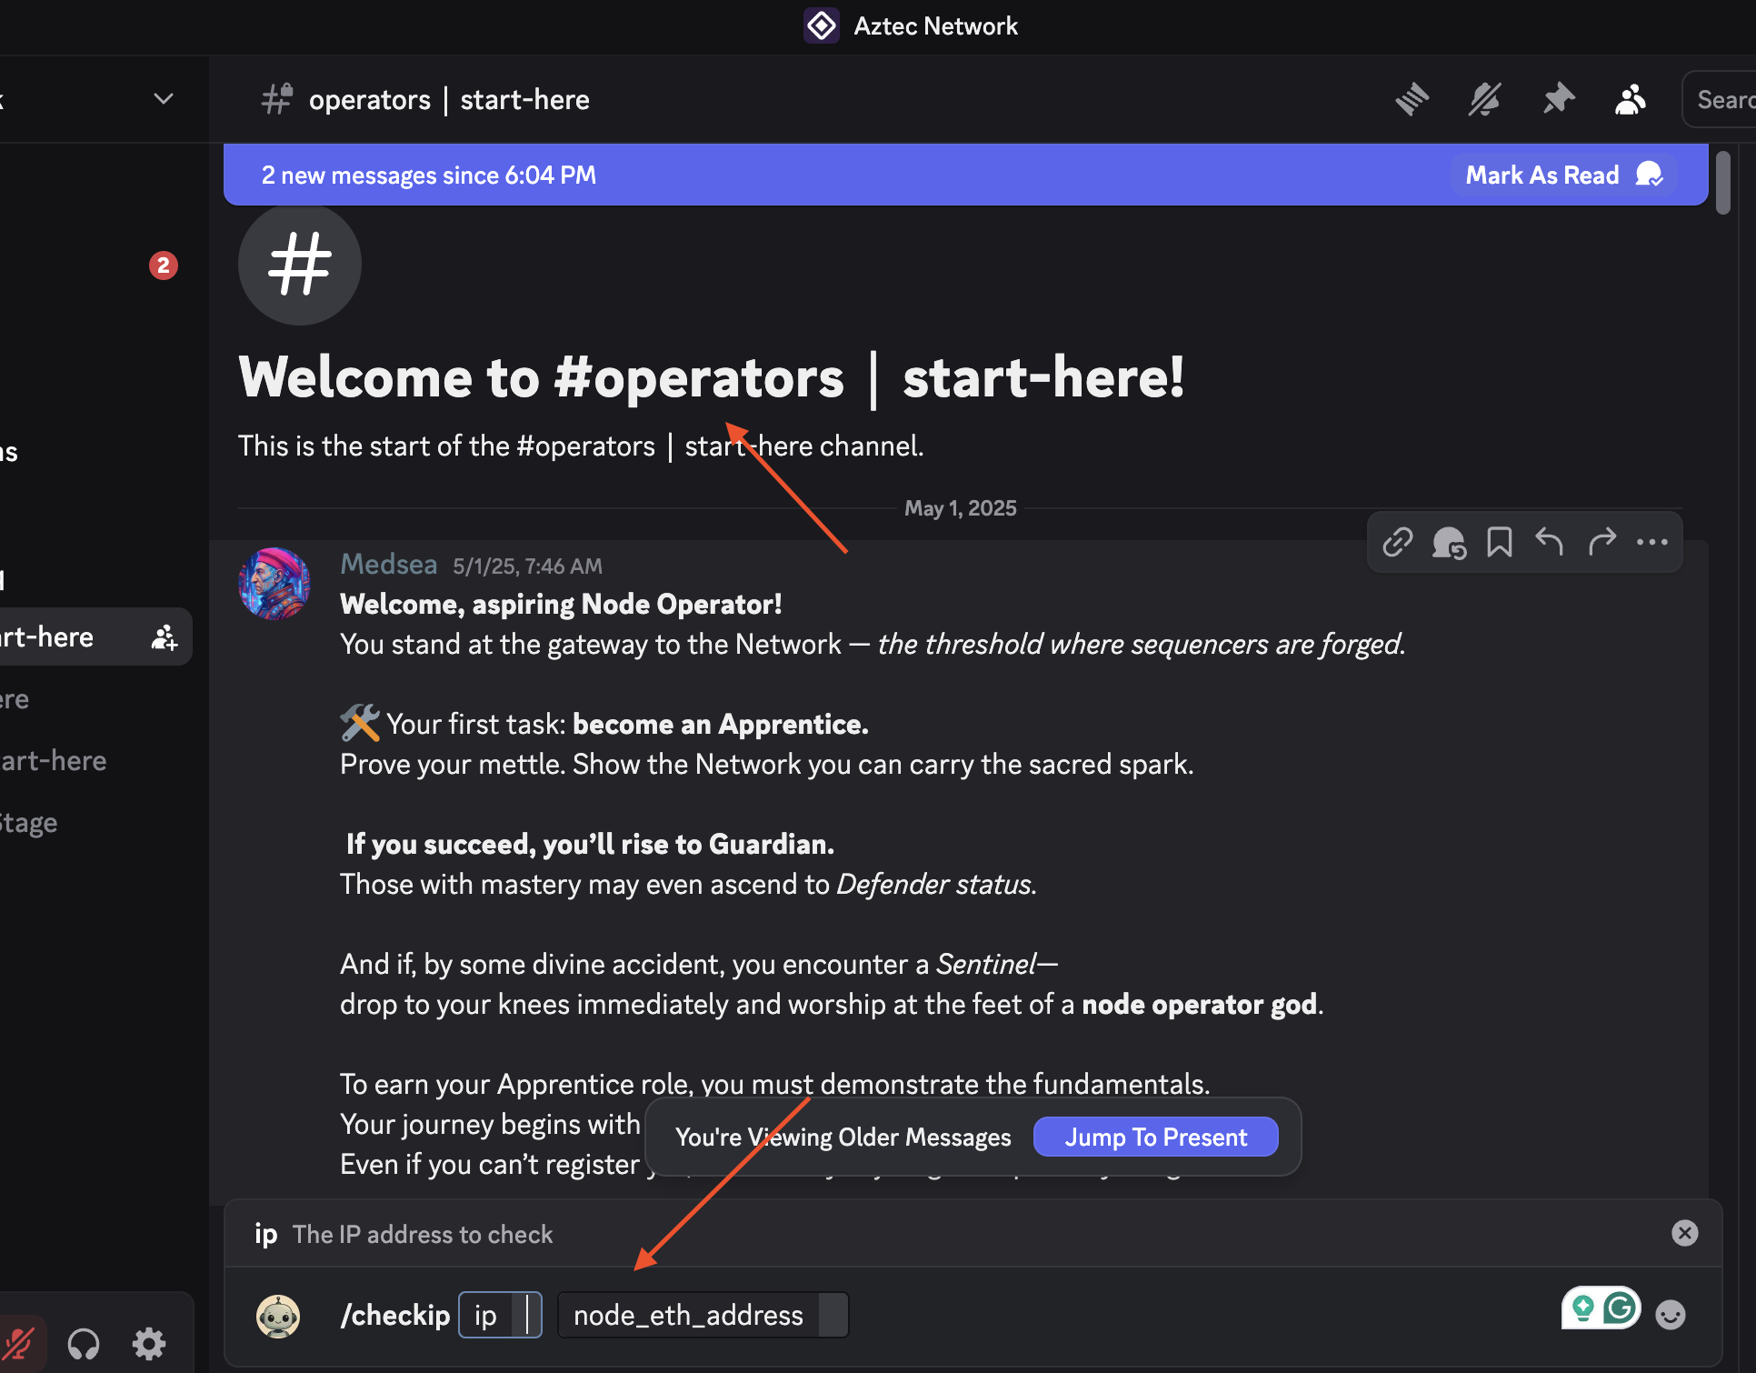Click 'The IP address to check' hint text

[x=423, y=1234]
